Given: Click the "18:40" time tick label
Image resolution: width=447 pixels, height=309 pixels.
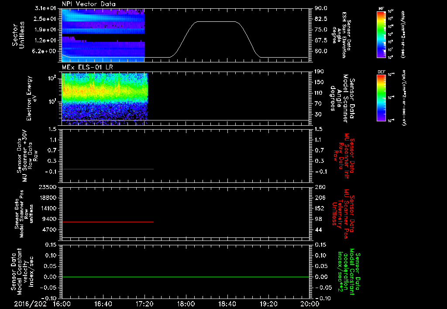Looking at the screenshot, I should click(227, 304).
